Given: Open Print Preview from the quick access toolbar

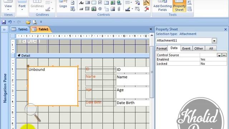Looking at the screenshot, I should [x=35, y=22].
